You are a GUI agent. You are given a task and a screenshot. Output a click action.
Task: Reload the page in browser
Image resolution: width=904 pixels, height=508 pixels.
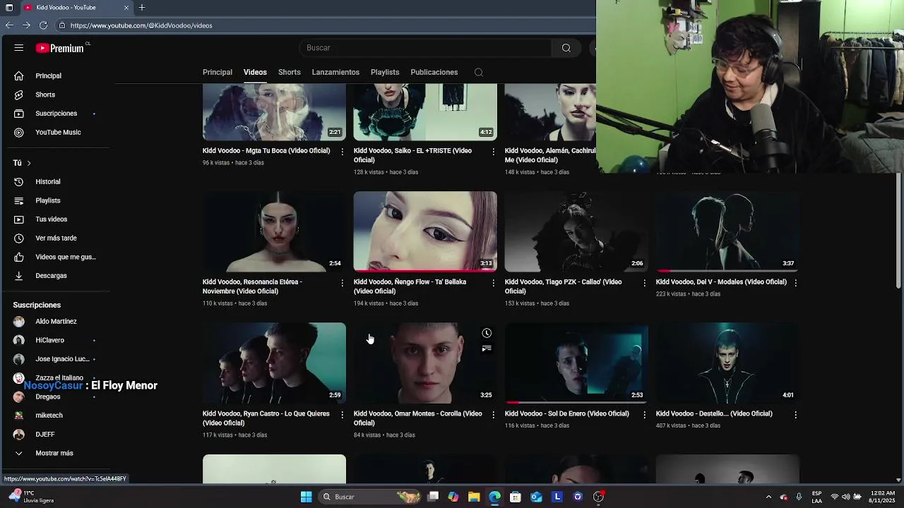coord(43,25)
